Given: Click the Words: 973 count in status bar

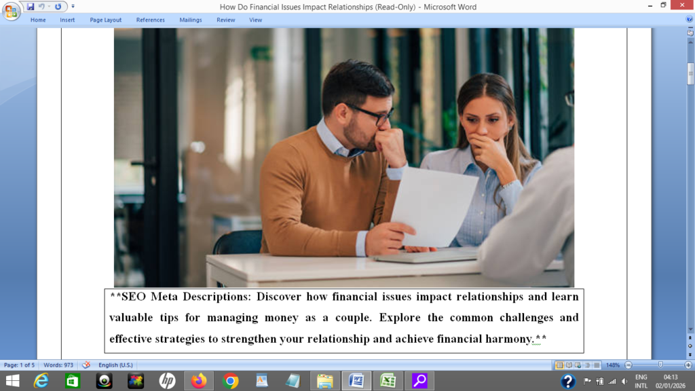Looking at the screenshot, I should 58,365.
